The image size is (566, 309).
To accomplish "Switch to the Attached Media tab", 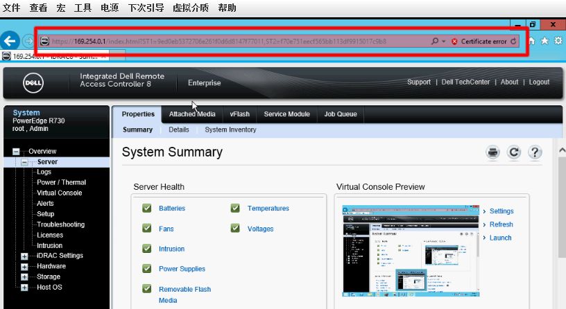I will [x=192, y=114].
